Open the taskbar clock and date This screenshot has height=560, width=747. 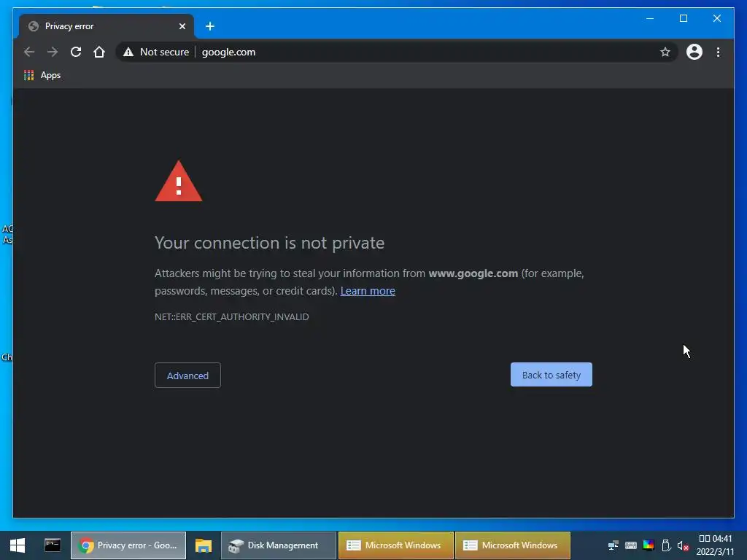715,545
